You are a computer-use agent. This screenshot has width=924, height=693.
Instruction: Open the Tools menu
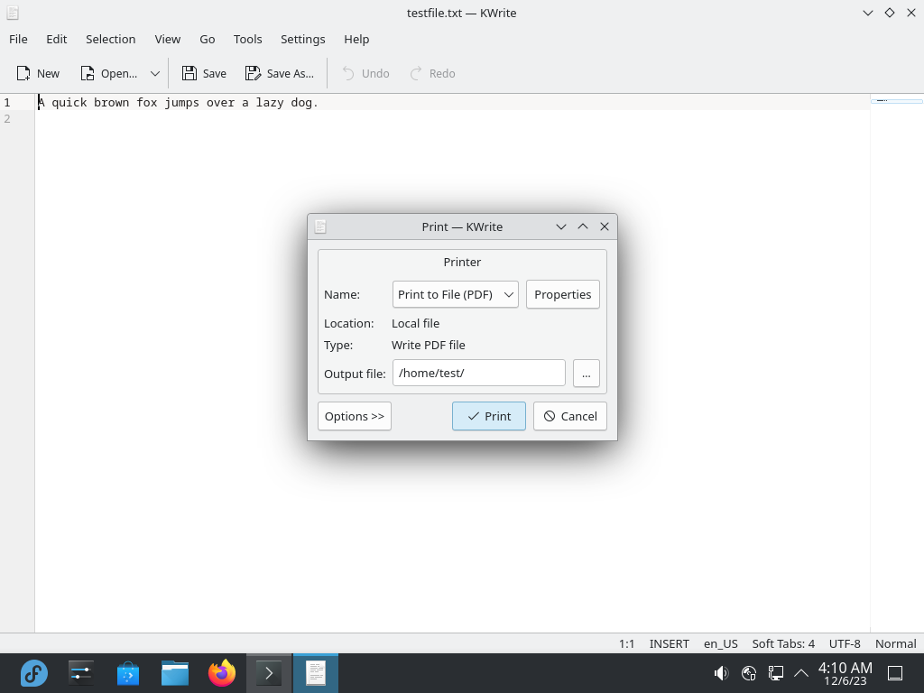coord(247,39)
